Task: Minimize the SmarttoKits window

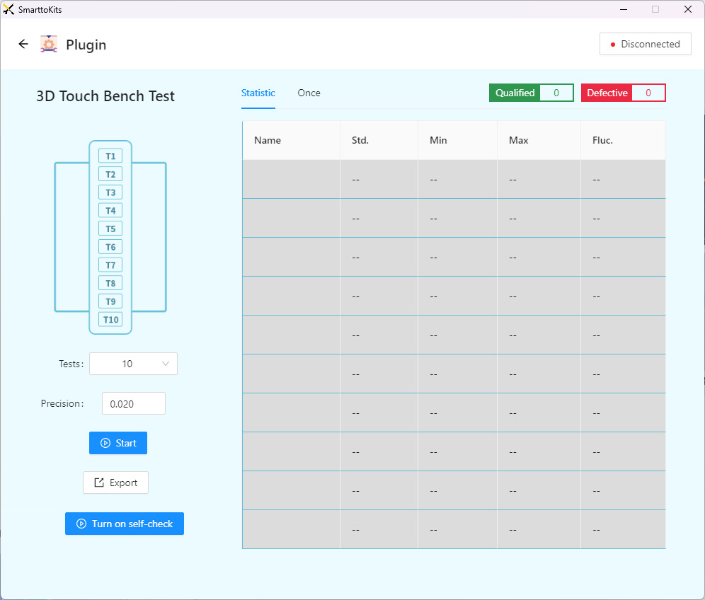Action: 624,9
